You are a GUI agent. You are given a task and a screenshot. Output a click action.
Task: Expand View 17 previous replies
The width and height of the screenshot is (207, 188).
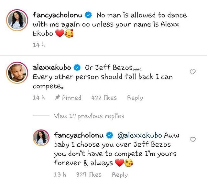point(89,116)
